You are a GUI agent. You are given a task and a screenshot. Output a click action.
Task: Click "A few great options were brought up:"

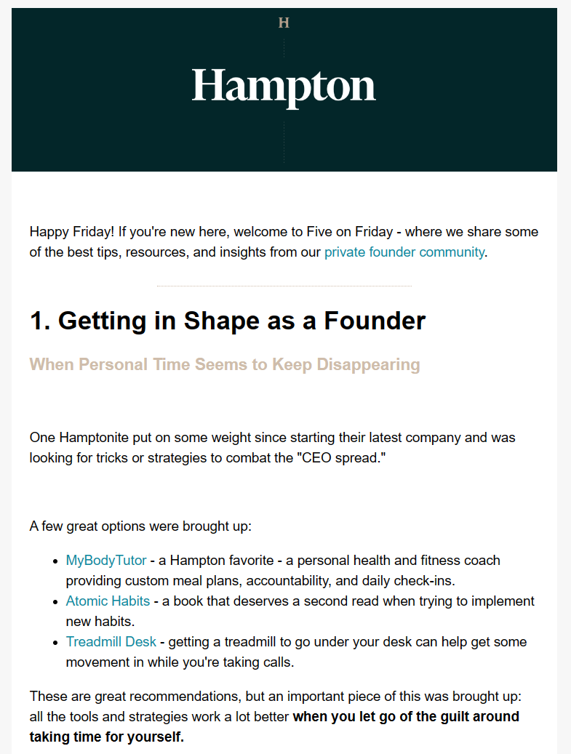click(140, 526)
